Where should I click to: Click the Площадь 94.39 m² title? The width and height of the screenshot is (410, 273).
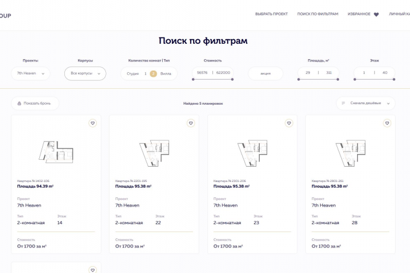click(35, 187)
